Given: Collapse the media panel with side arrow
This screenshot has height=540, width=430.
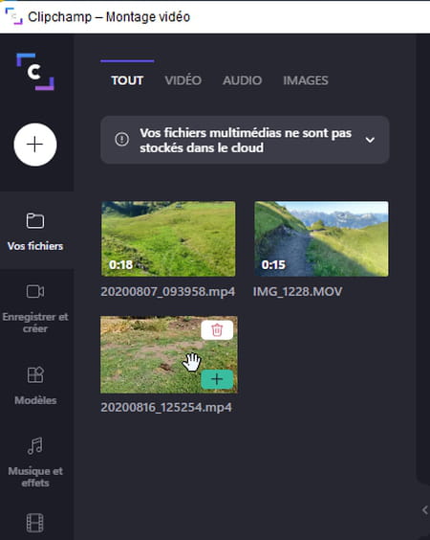Looking at the screenshot, I should click(x=425, y=509).
